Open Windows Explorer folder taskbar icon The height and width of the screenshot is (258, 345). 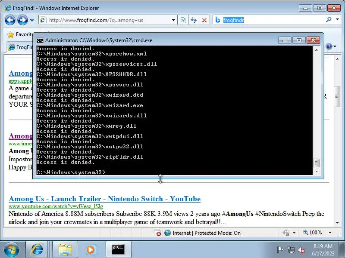[x=65, y=249]
